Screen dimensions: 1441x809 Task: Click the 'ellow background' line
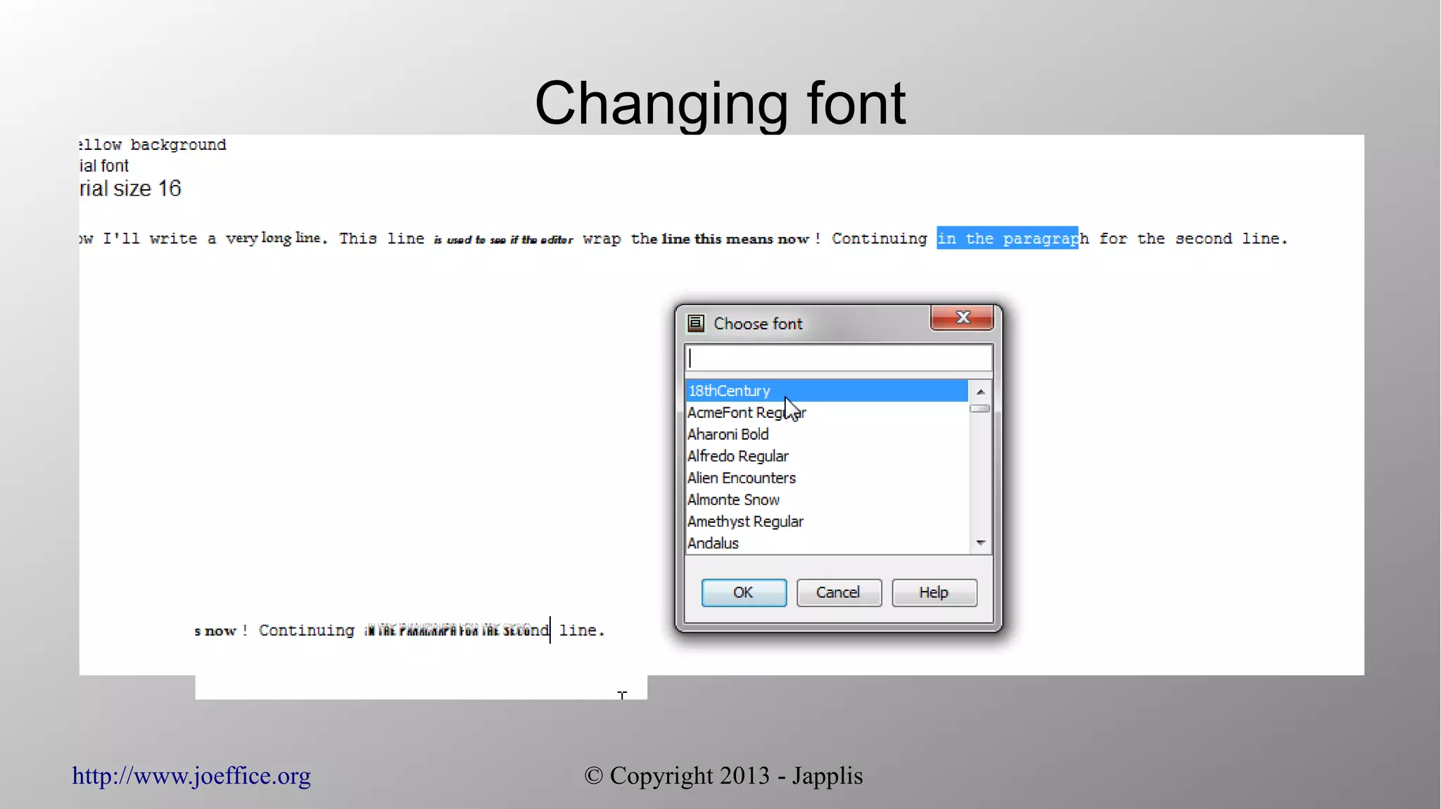pos(153,145)
